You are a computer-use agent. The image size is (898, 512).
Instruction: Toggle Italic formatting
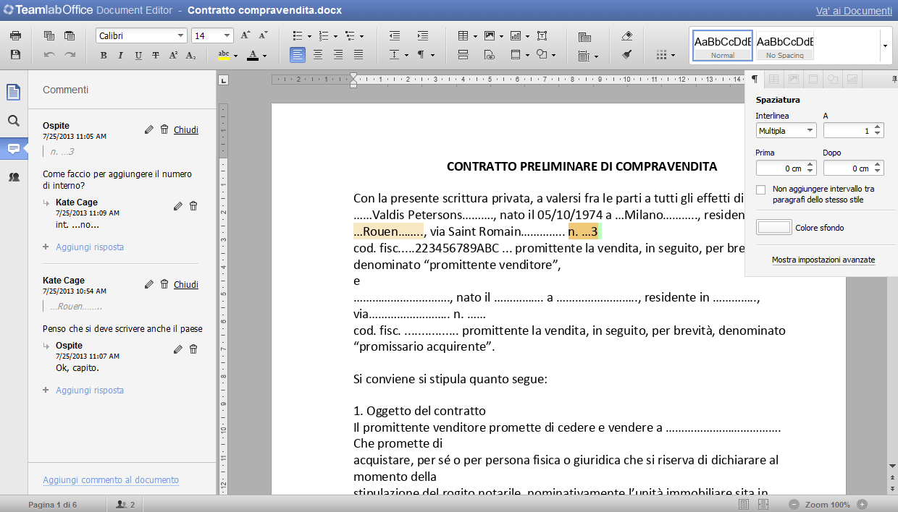[120, 55]
